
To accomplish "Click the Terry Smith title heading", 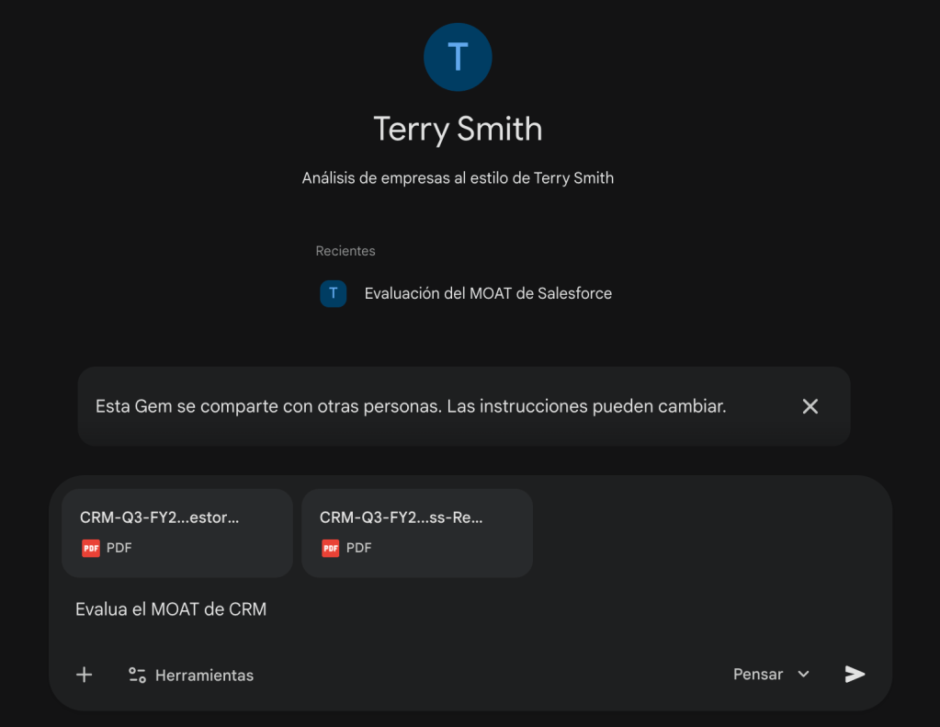I will click(458, 129).
